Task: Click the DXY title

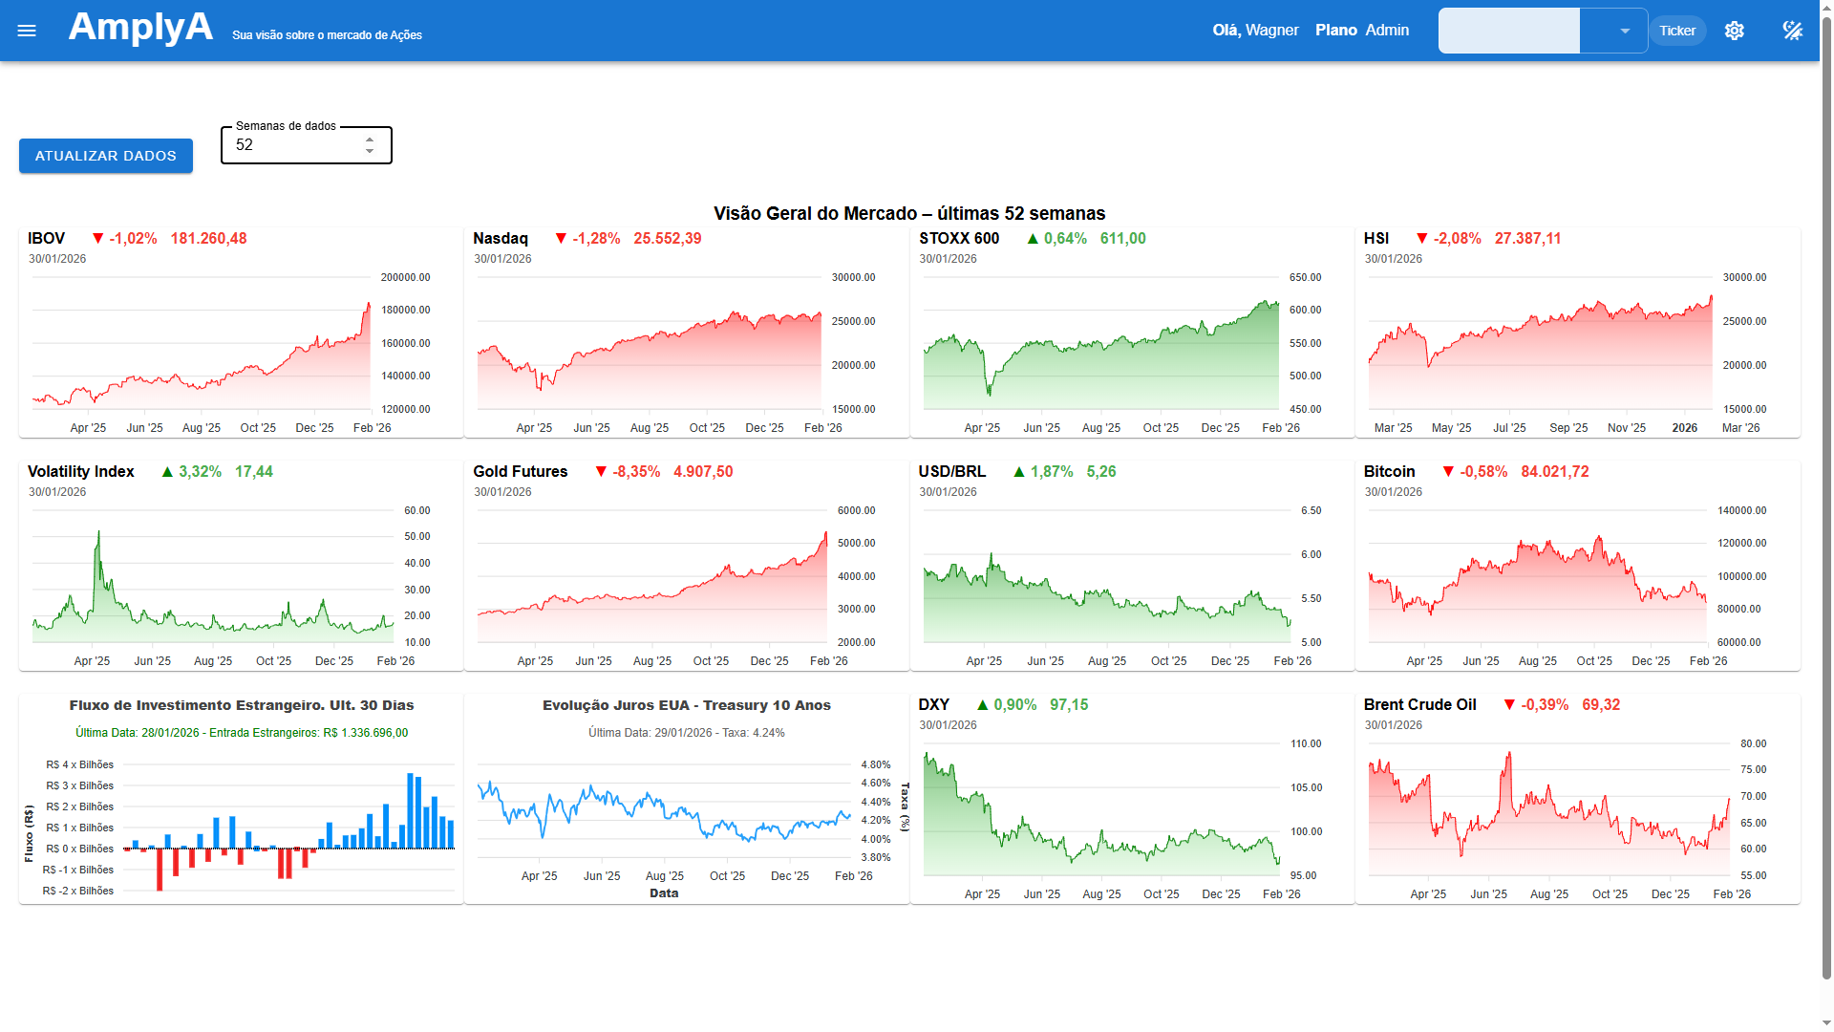Action: [x=934, y=705]
